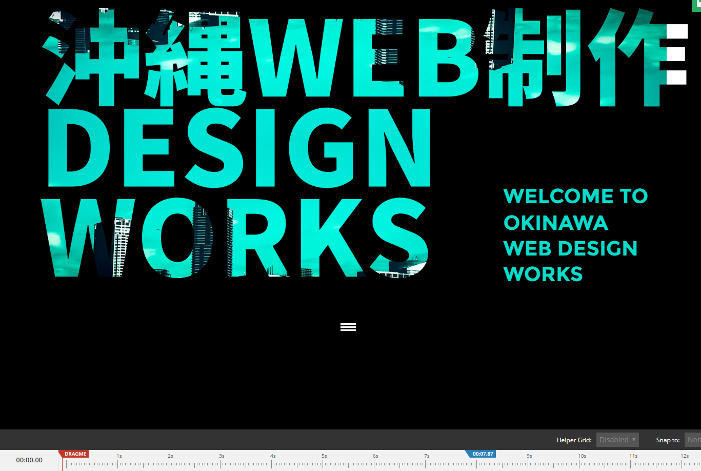Click the small OKINAWA text line

coord(556,223)
